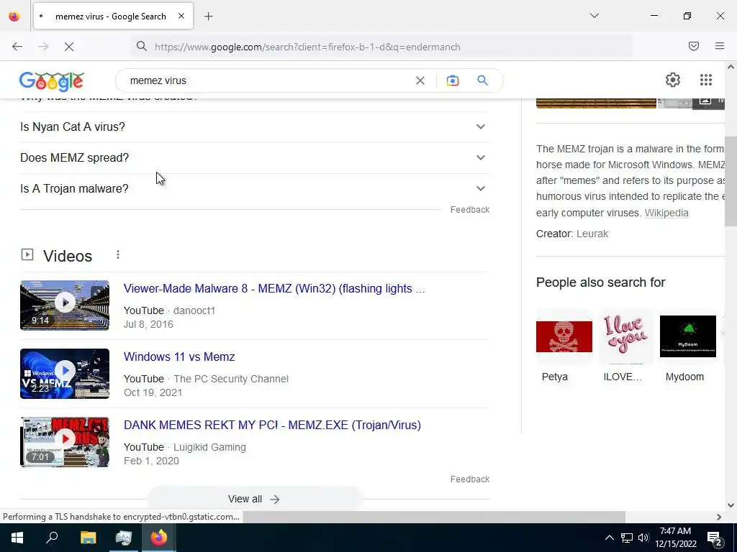
Task: Open Firefox application menu
Action: click(719, 46)
